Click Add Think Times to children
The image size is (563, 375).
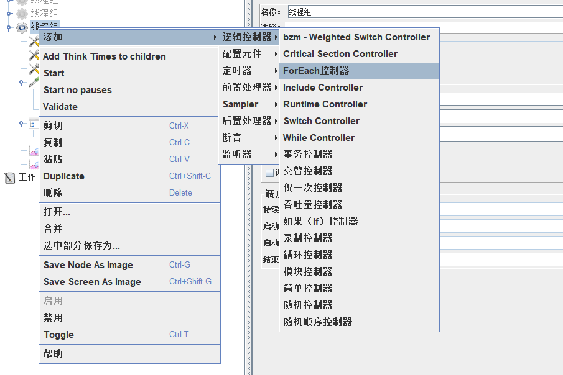(x=105, y=56)
